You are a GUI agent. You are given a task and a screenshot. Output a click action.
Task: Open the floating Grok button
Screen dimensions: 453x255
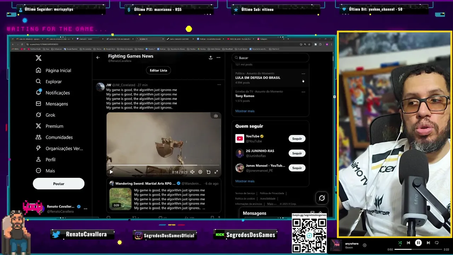pos(322,198)
